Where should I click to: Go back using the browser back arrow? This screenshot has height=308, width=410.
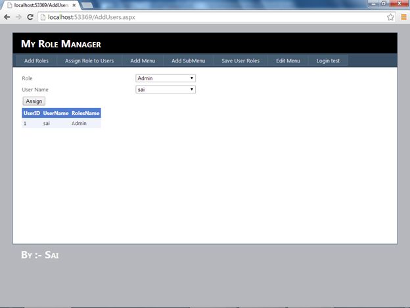tap(7, 17)
